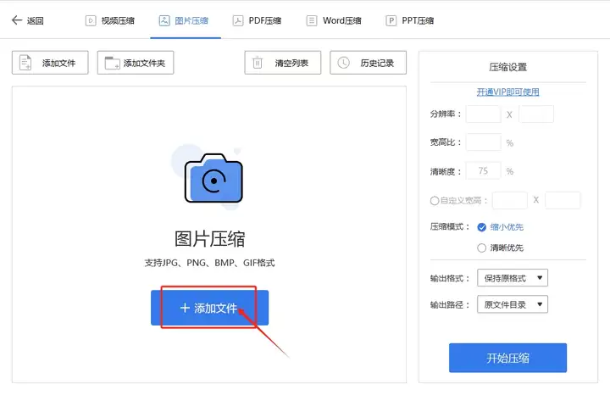610x395 pixels.
Task: Click the 支持JPG、PNG、BMP、GIF格式 text
Action: click(210, 263)
